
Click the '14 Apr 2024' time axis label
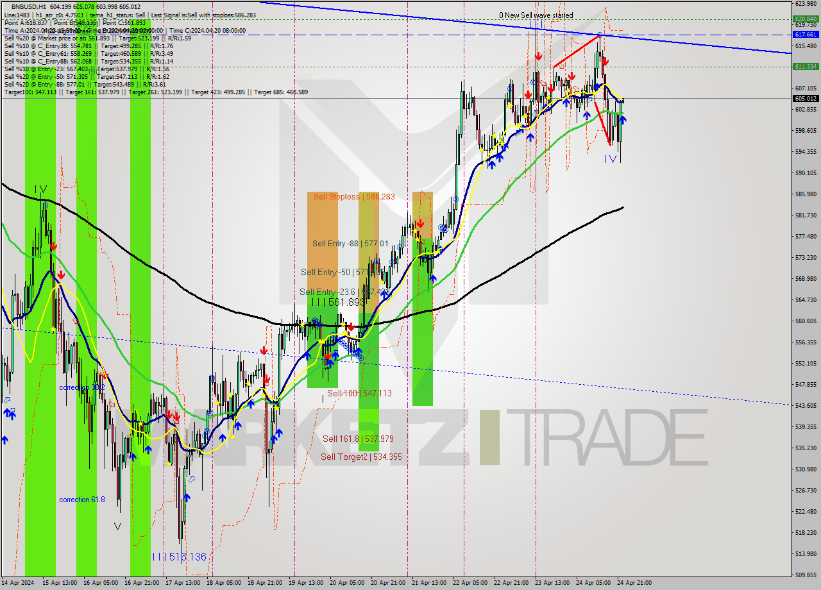[x=18, y=584]
